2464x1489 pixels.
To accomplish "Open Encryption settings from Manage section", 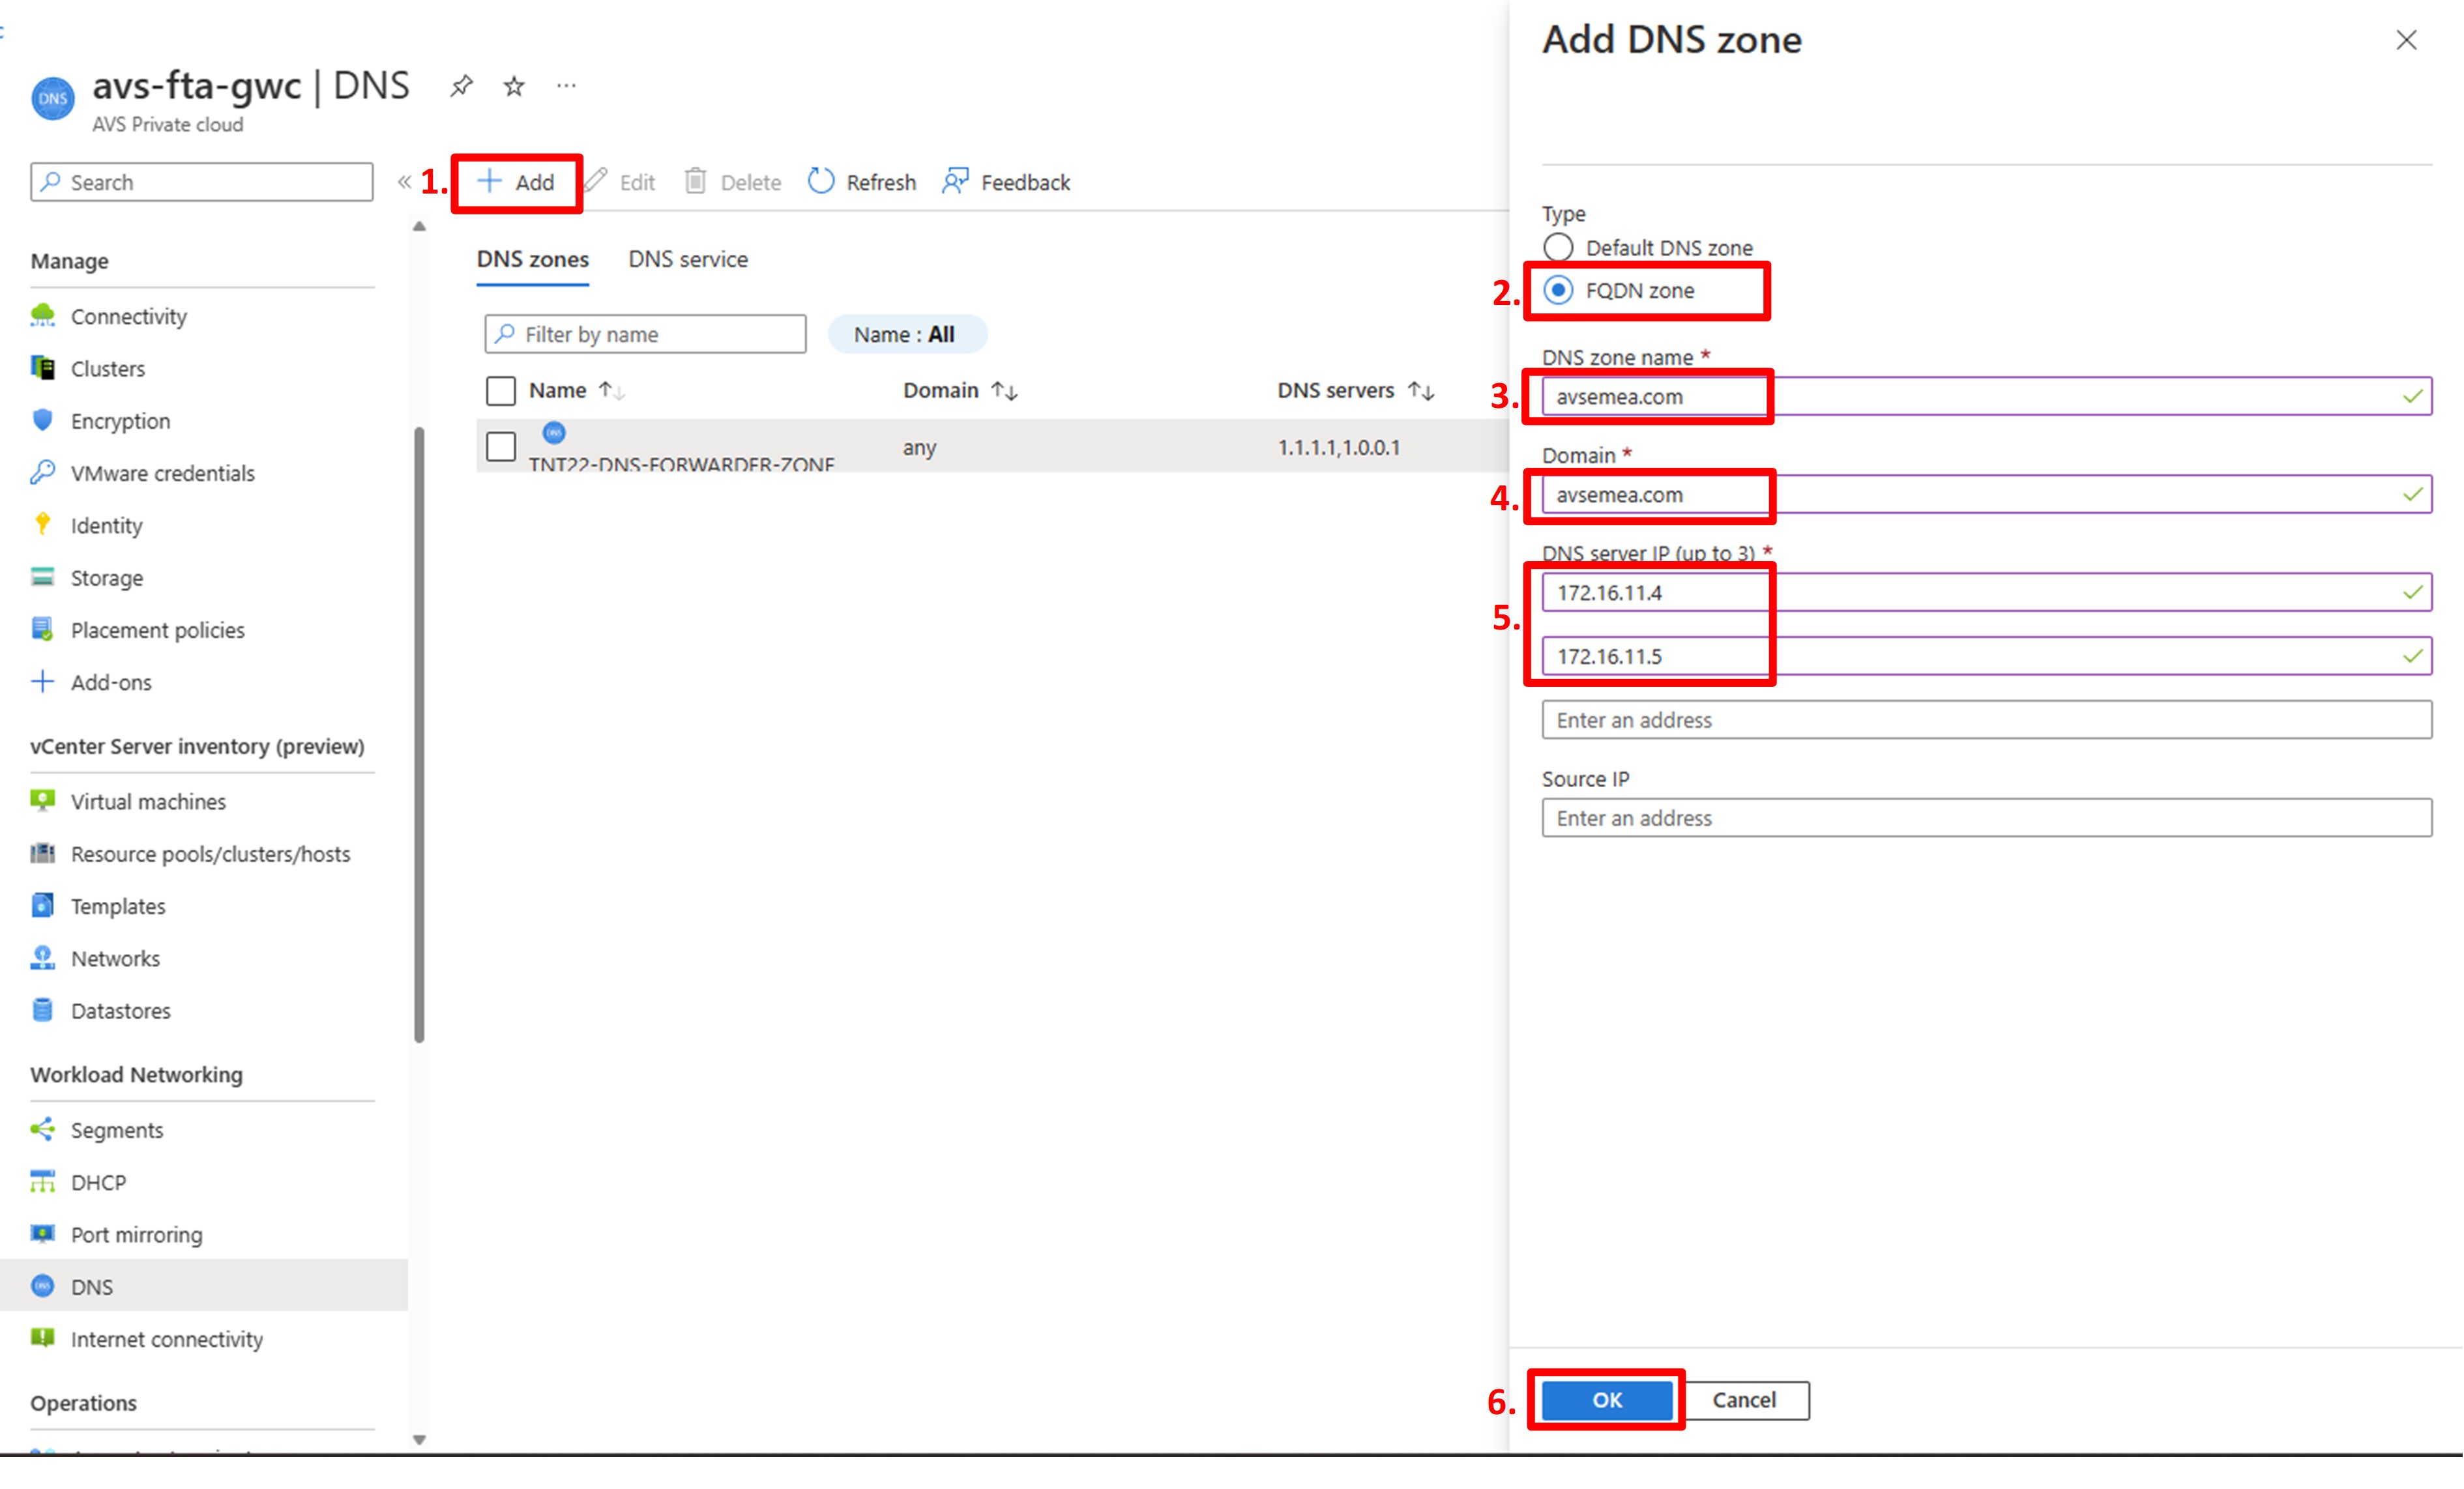I will [120, 420].
